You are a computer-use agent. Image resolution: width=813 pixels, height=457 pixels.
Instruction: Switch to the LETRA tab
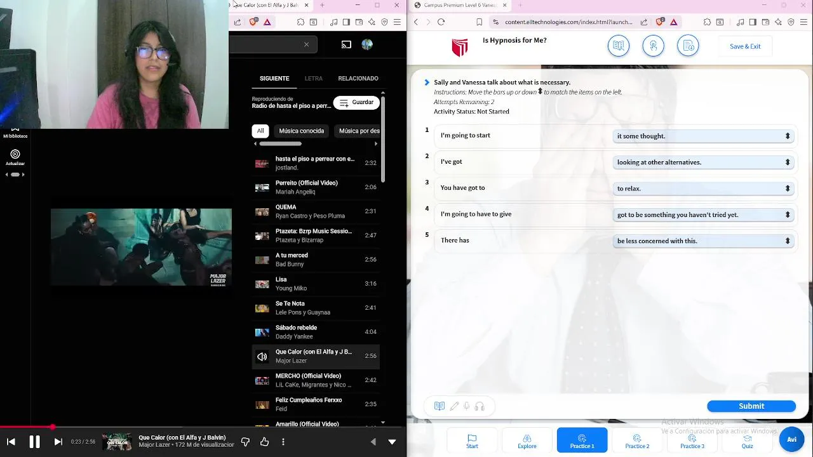(x=314, y=79)
